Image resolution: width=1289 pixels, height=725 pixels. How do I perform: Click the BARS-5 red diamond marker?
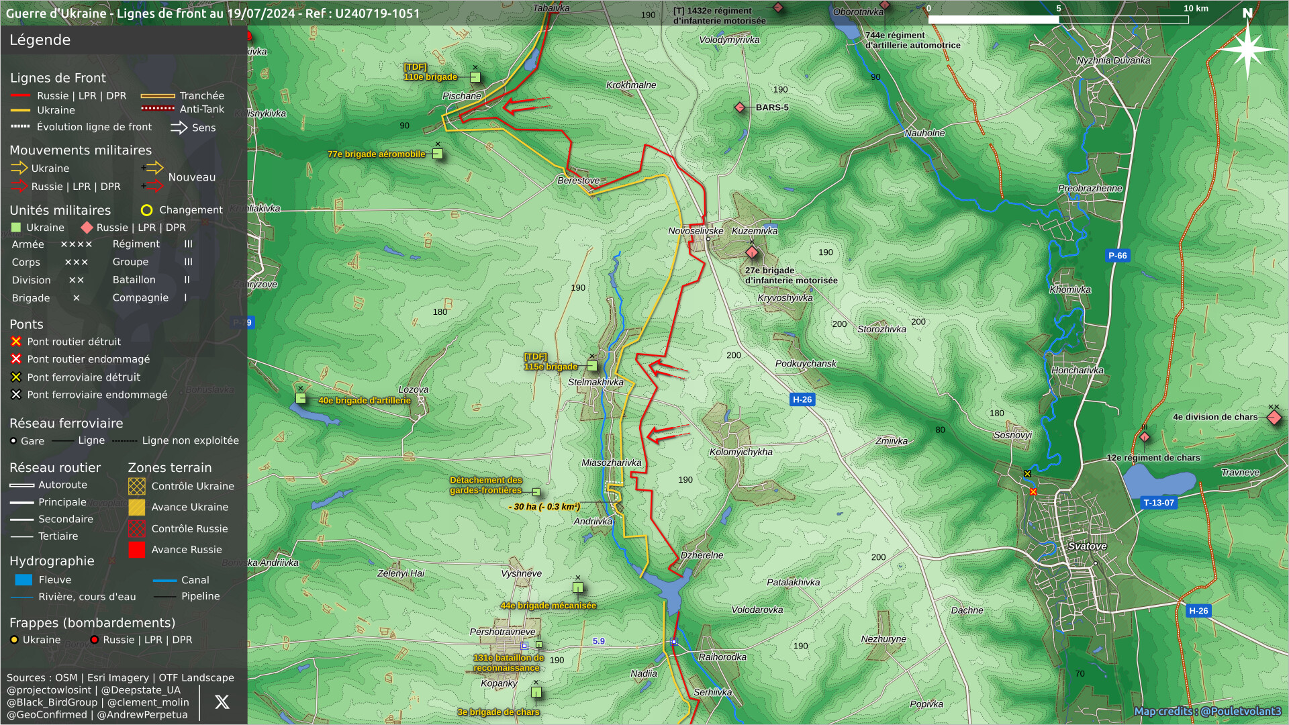point(740,107)
